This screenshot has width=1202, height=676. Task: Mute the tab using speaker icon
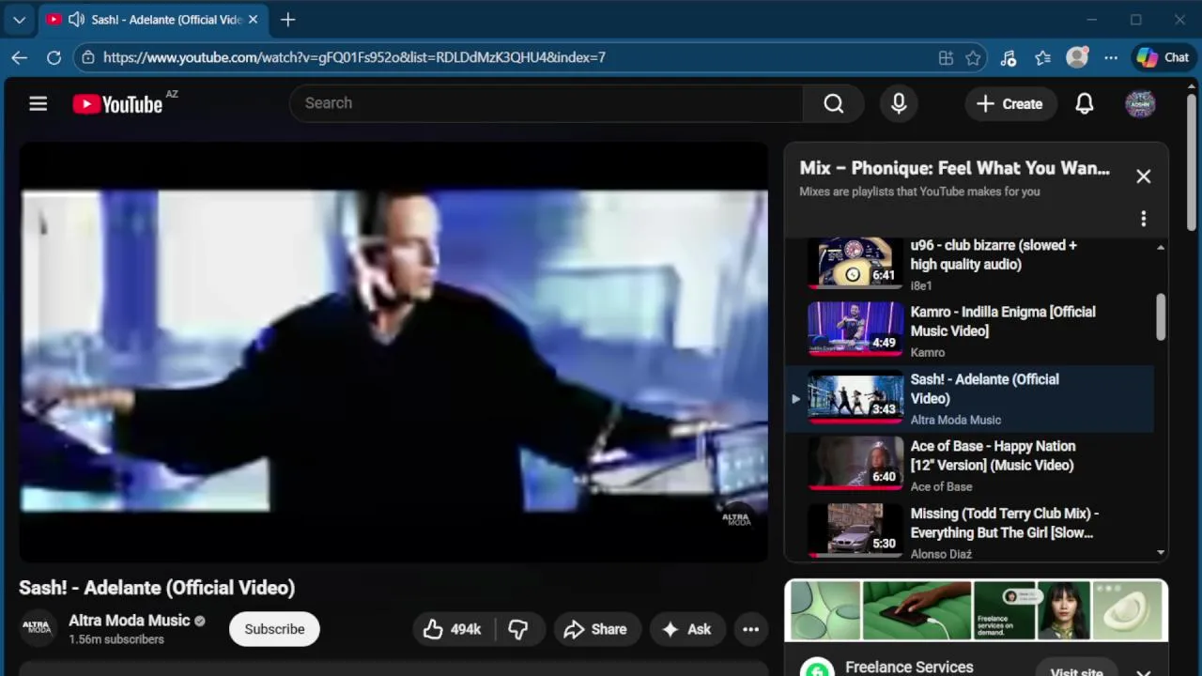tap(76, 19)
